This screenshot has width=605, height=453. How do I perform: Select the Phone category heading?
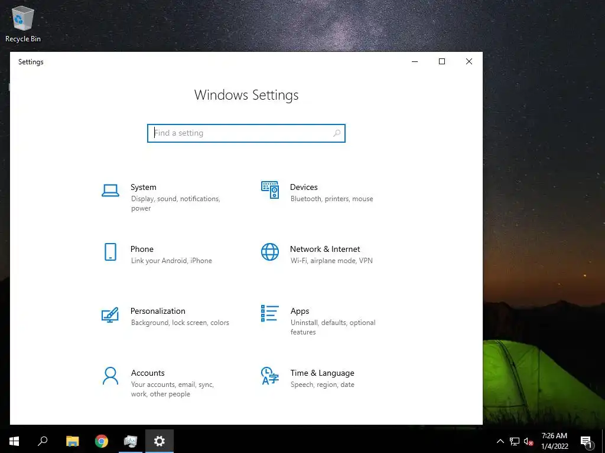(142, 250)
